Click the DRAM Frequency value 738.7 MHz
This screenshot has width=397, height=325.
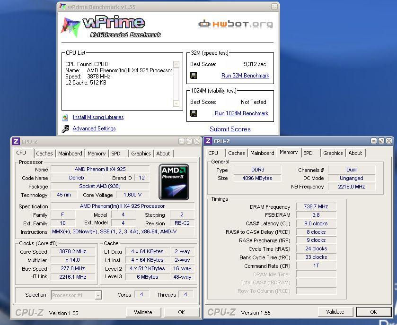click(316, 206)
